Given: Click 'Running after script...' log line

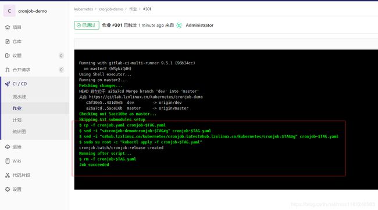Looking at the screenshot, I should [105, 154].
